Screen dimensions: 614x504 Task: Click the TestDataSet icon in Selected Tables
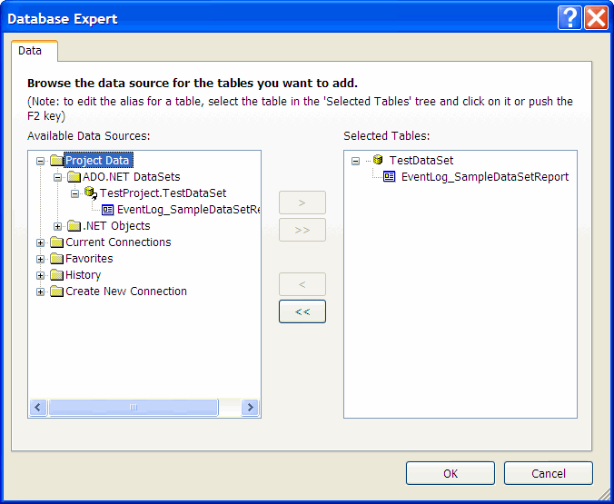(377, 161)
